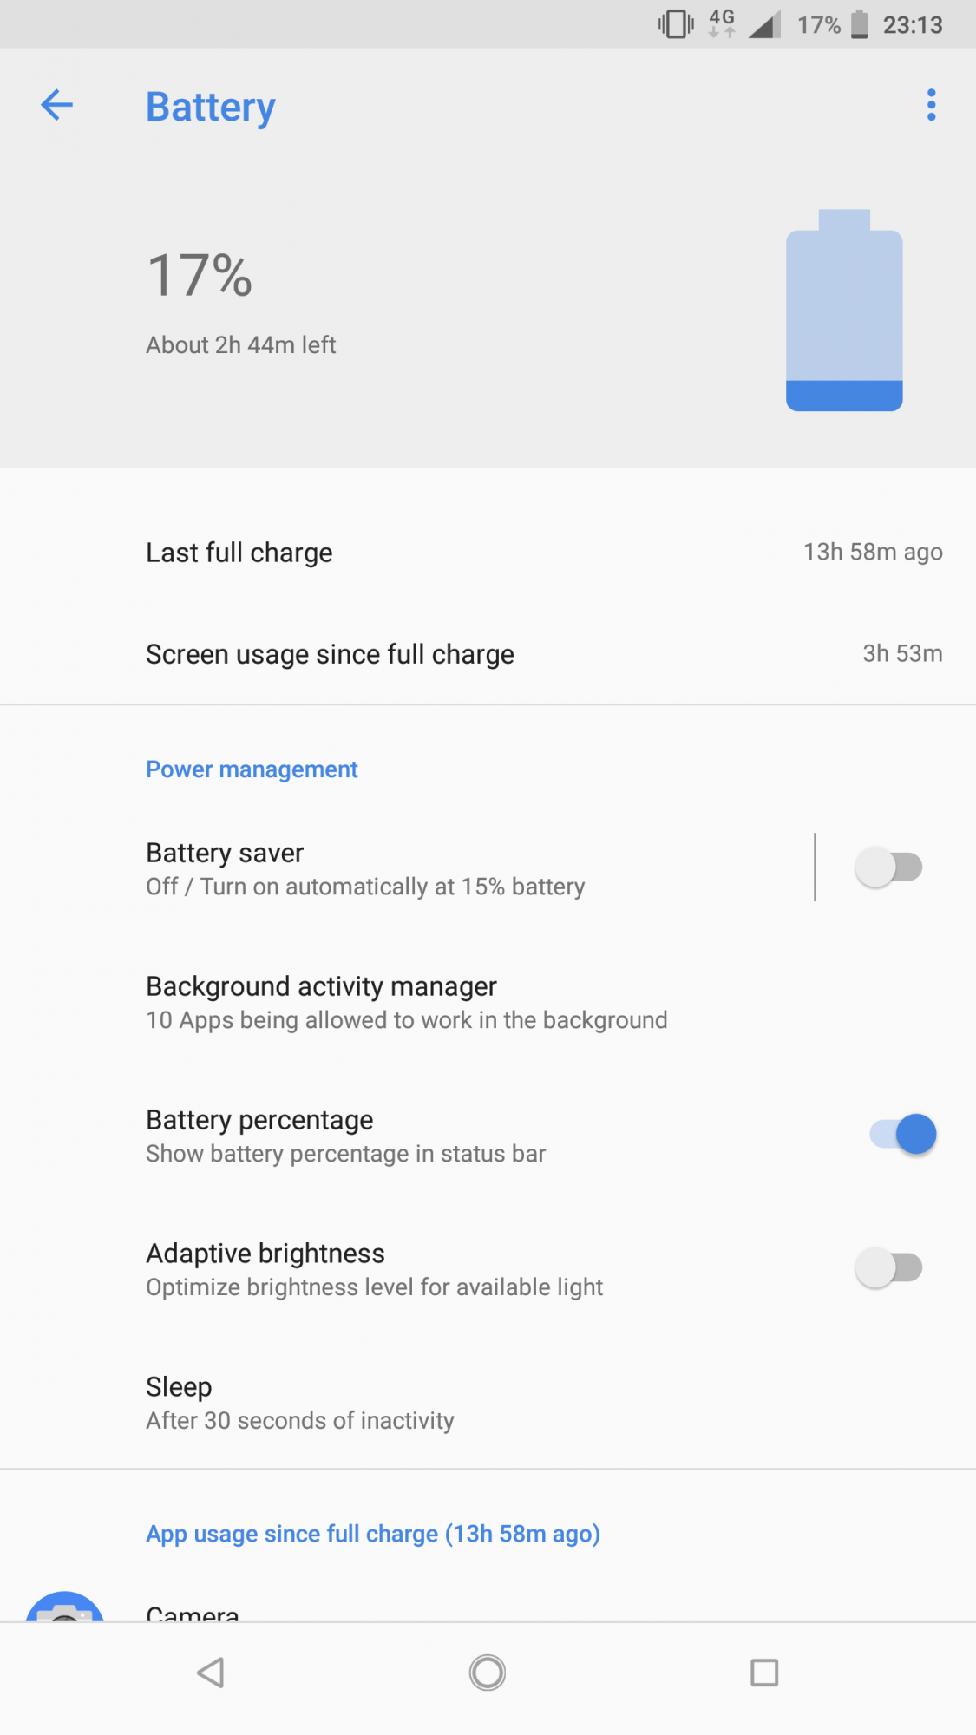Tap the status bar battery icon
The width and height of the screenshot is (976, 1735).
point(859,24)
